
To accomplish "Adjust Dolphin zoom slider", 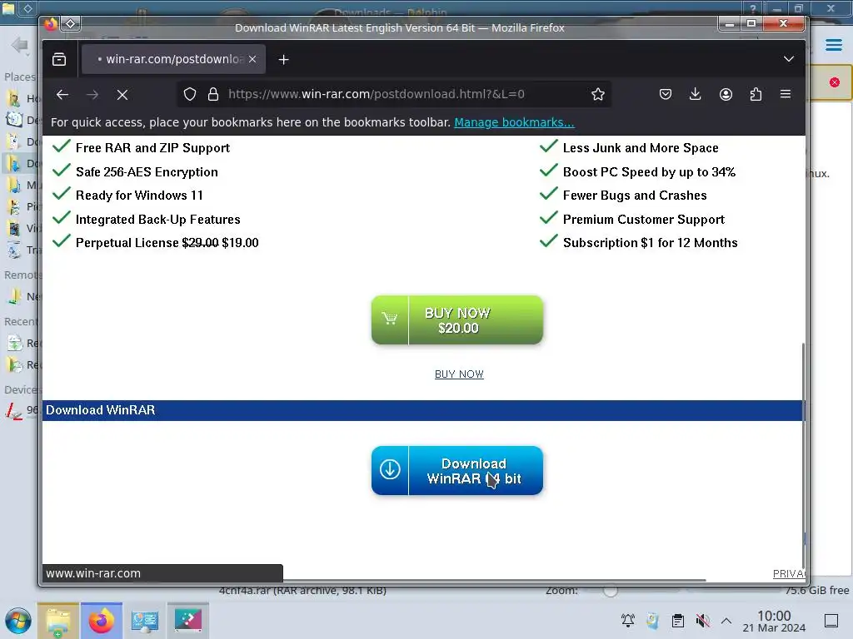I will (x=611, y=591).
